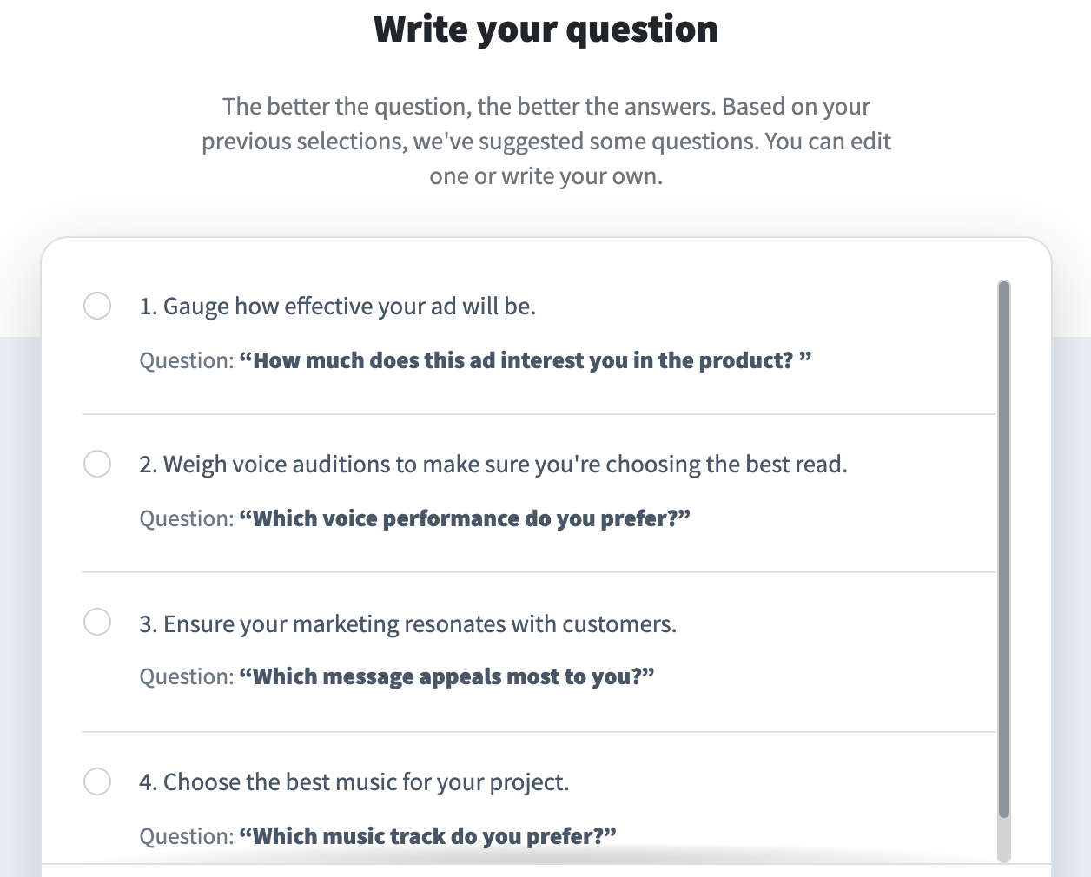Screen dimensions: 1091x877
Task: Click question 'Which music track do you prefer?'
Action: tap(427, 836)
